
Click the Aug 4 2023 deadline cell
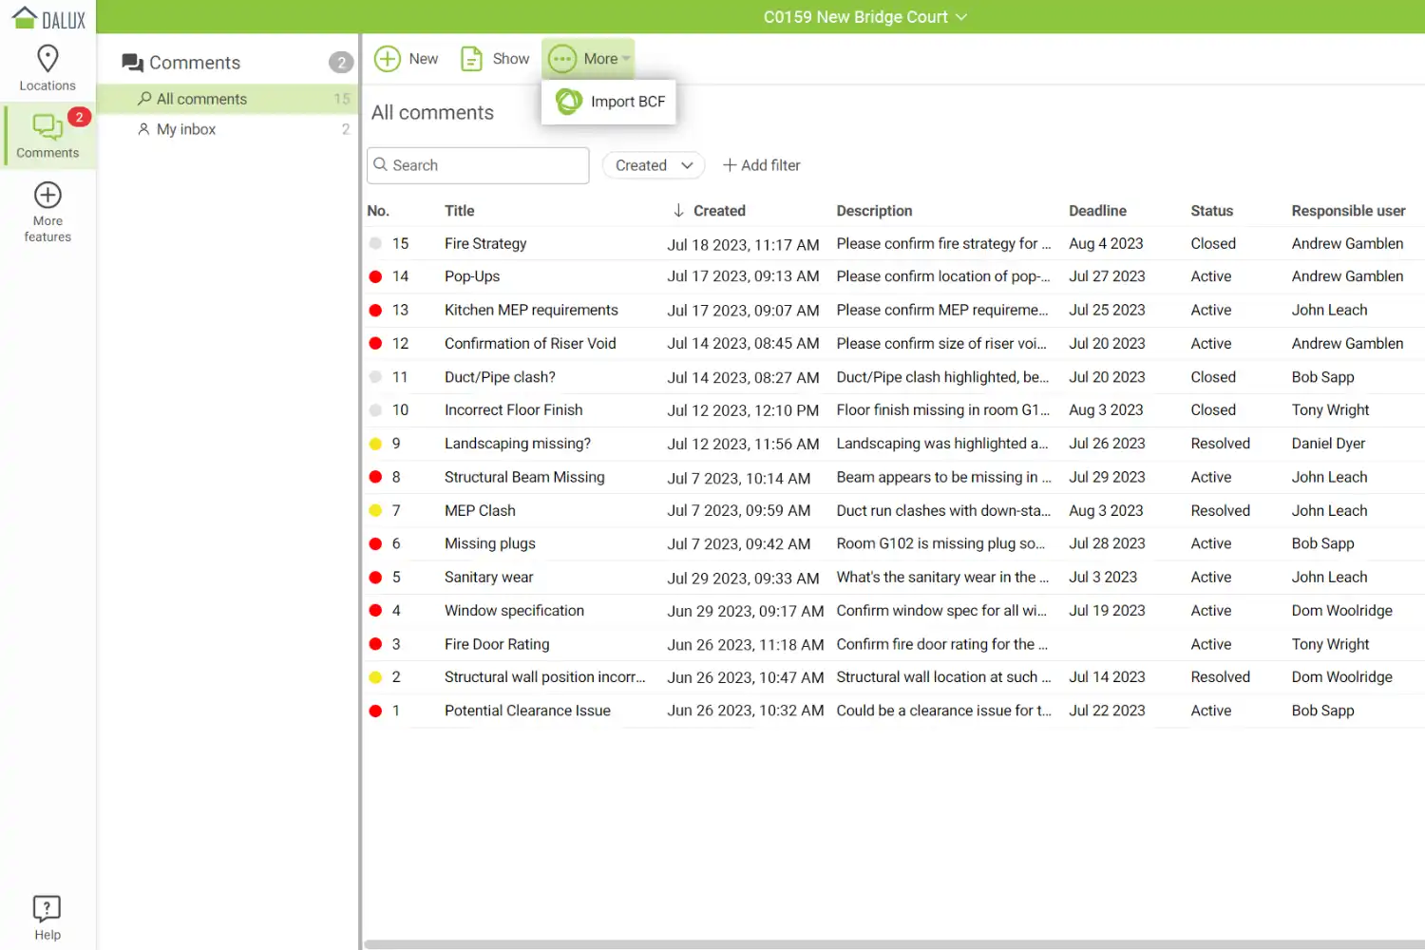click(x=1106, y=243)
